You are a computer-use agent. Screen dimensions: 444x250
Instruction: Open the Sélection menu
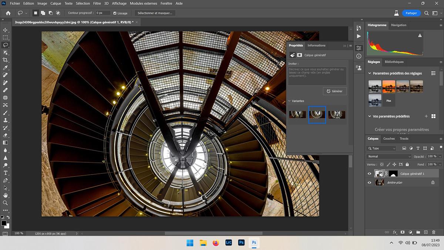coord(83,3)
